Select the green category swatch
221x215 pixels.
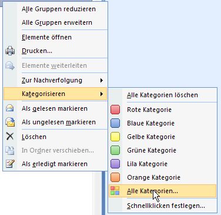pyautogui.click(x=115, y=150)
